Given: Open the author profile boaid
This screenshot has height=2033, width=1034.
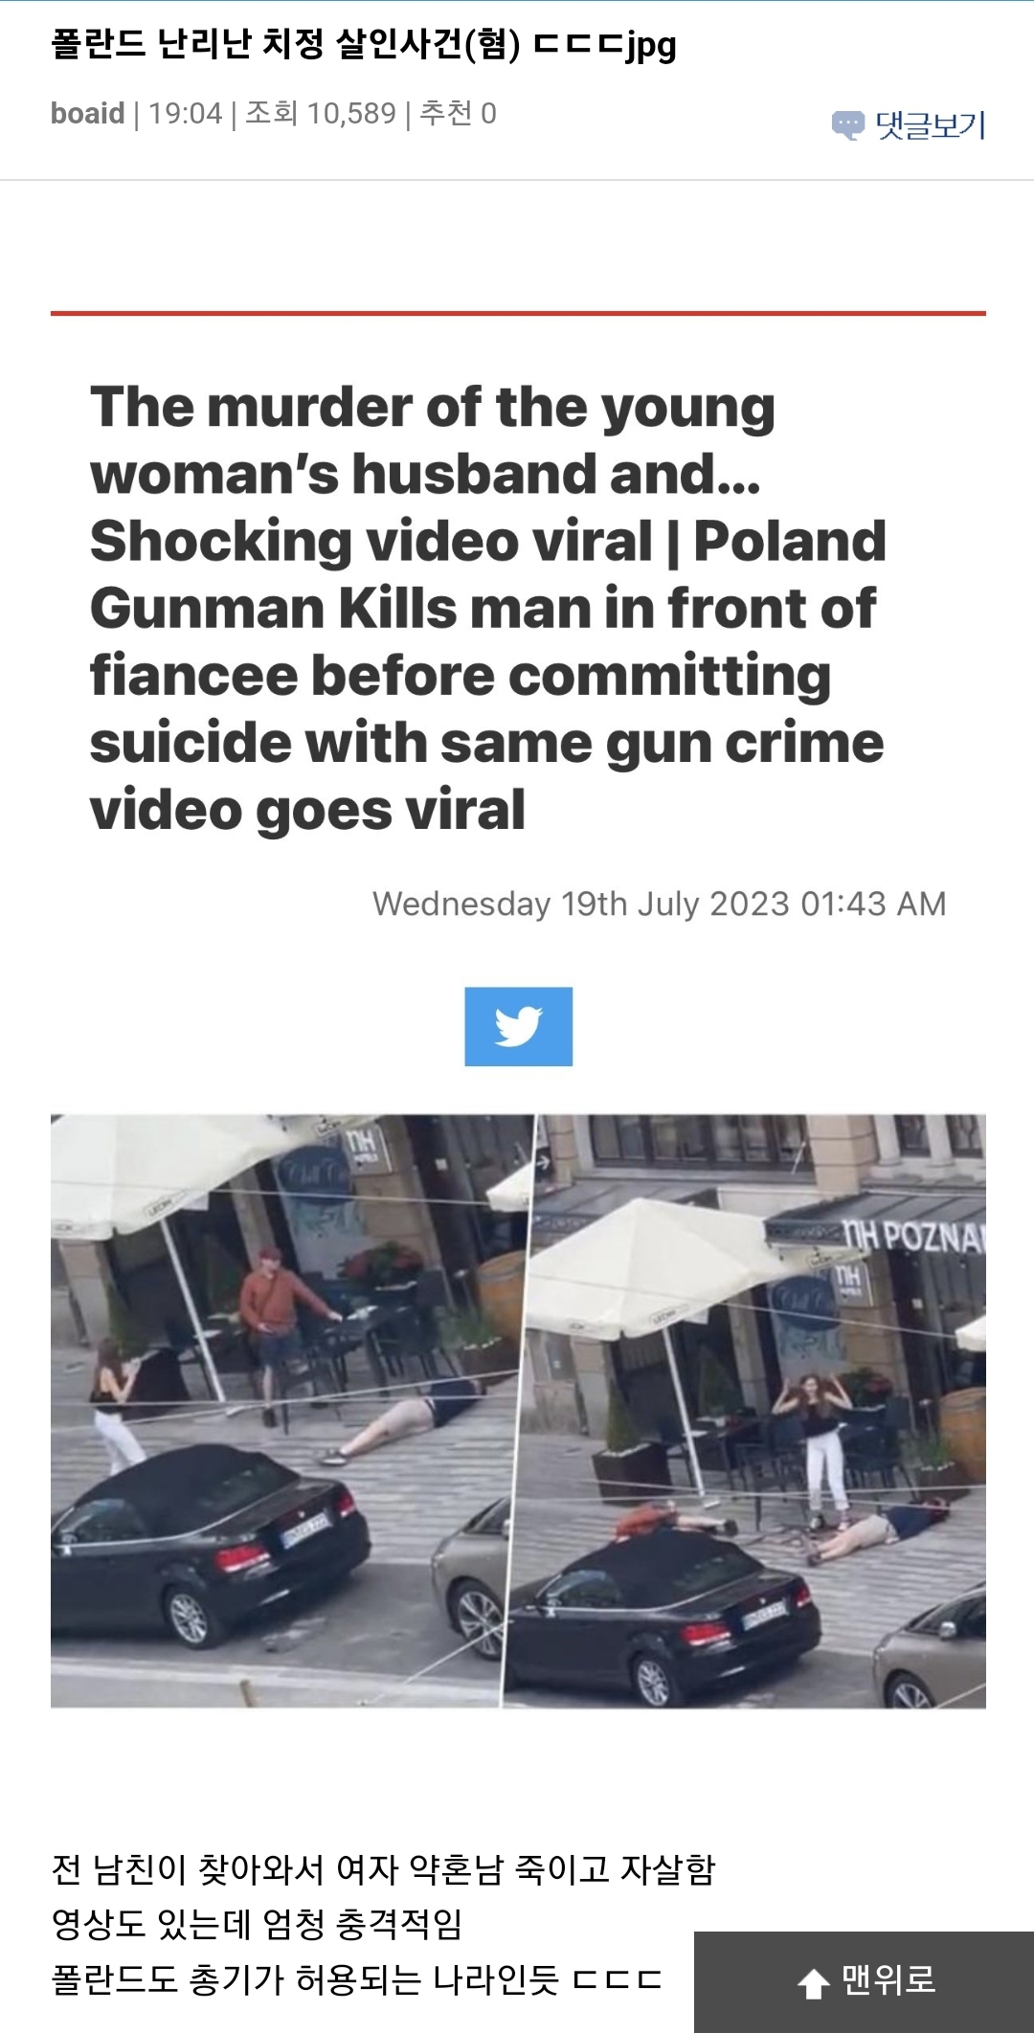Looking at the screenshot, I should pyautogui.click(x=87, y=113).
